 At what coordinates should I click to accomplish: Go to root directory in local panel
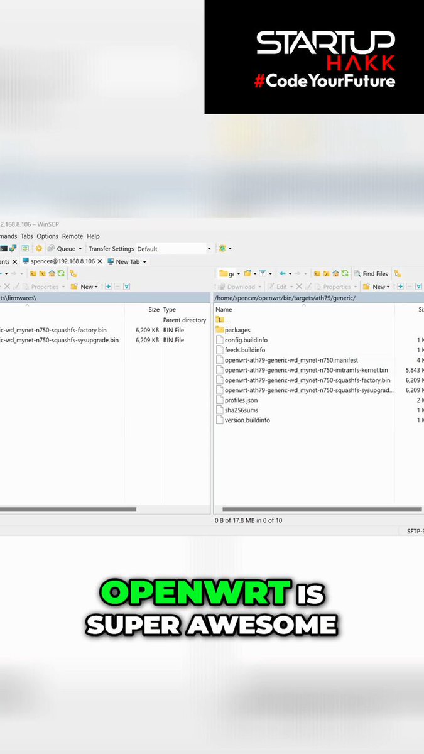(42, 273)
